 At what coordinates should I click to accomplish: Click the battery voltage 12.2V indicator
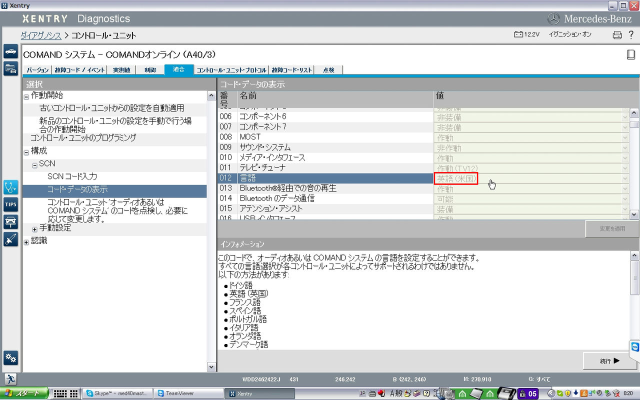(x=526, y=34)
